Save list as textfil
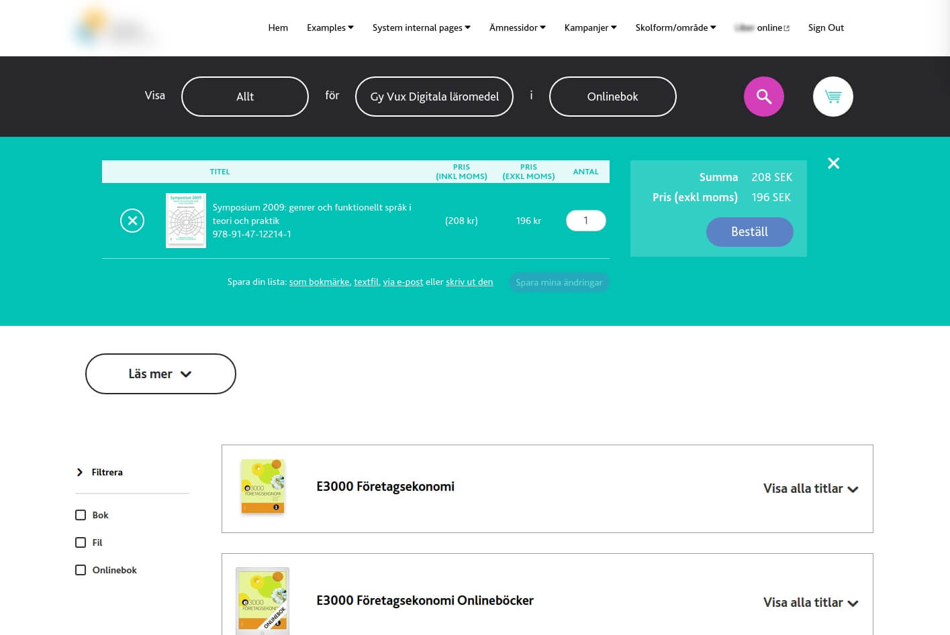Viewport: 950px width, 635px height. point(366,282)
